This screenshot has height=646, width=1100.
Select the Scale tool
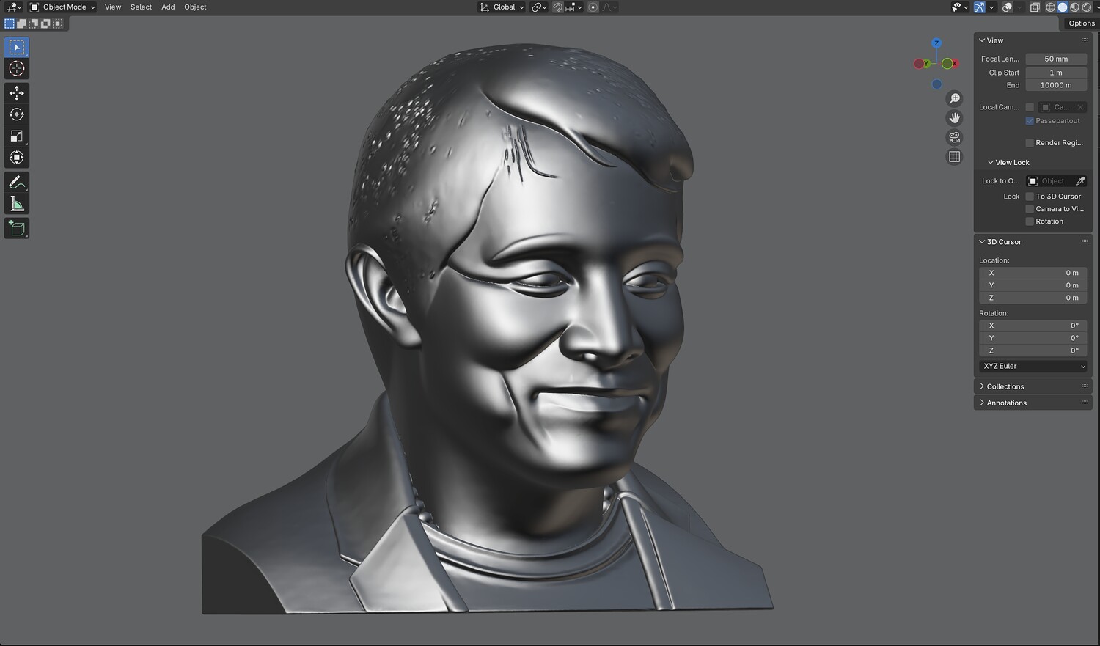(x=16, y=136)
